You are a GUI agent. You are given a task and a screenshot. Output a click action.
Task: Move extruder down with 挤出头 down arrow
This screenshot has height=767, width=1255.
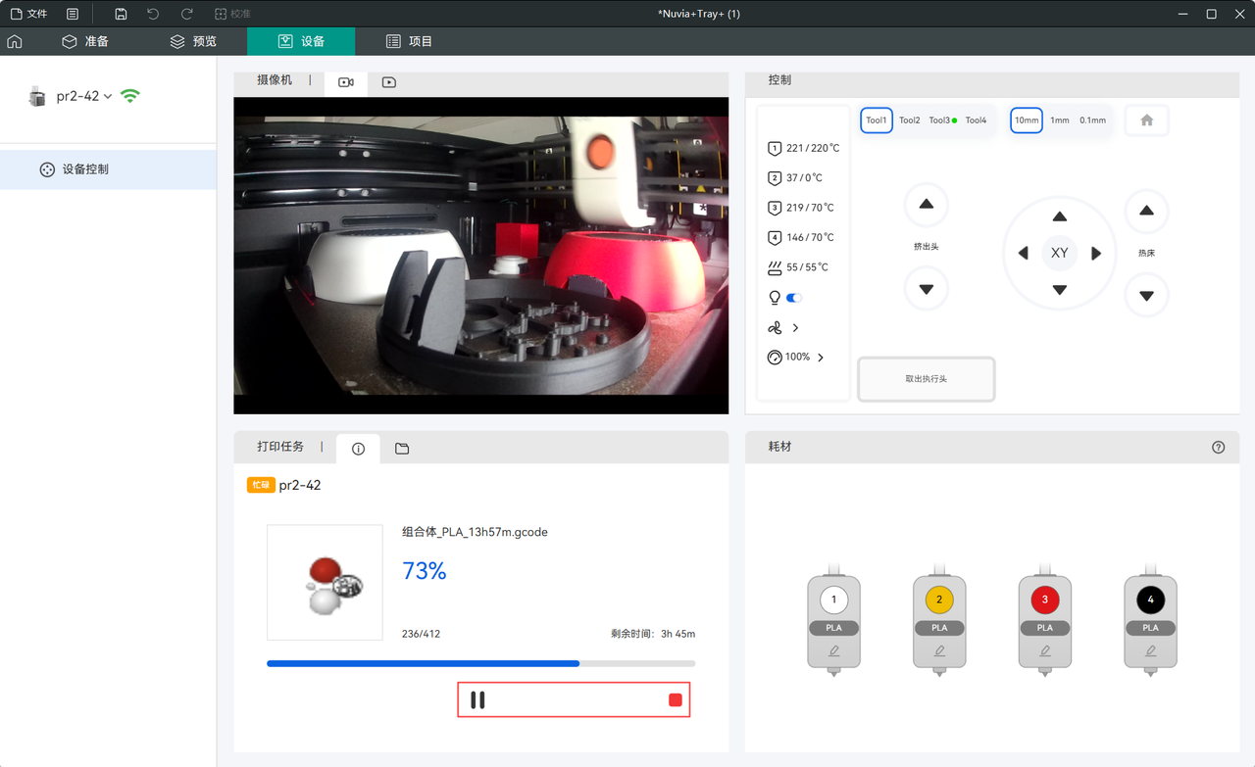(927, 289)
